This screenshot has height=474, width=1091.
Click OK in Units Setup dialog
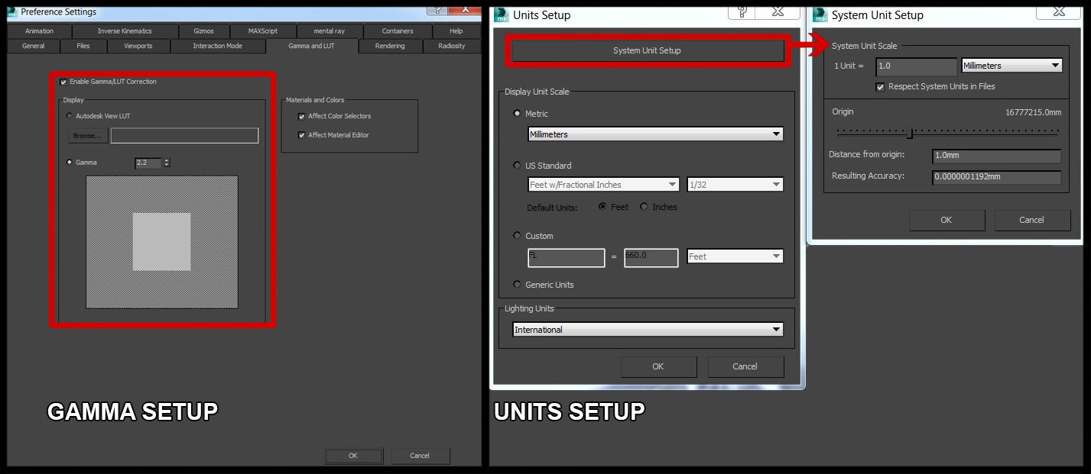coord(658,366)
